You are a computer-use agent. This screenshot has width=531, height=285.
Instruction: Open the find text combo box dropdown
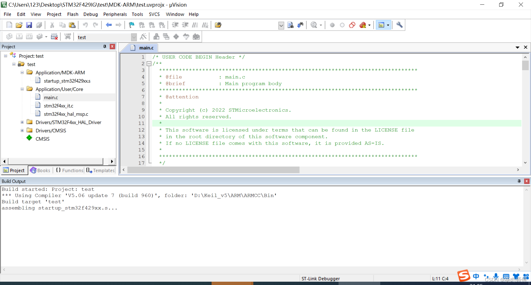[x=281, y=25]
